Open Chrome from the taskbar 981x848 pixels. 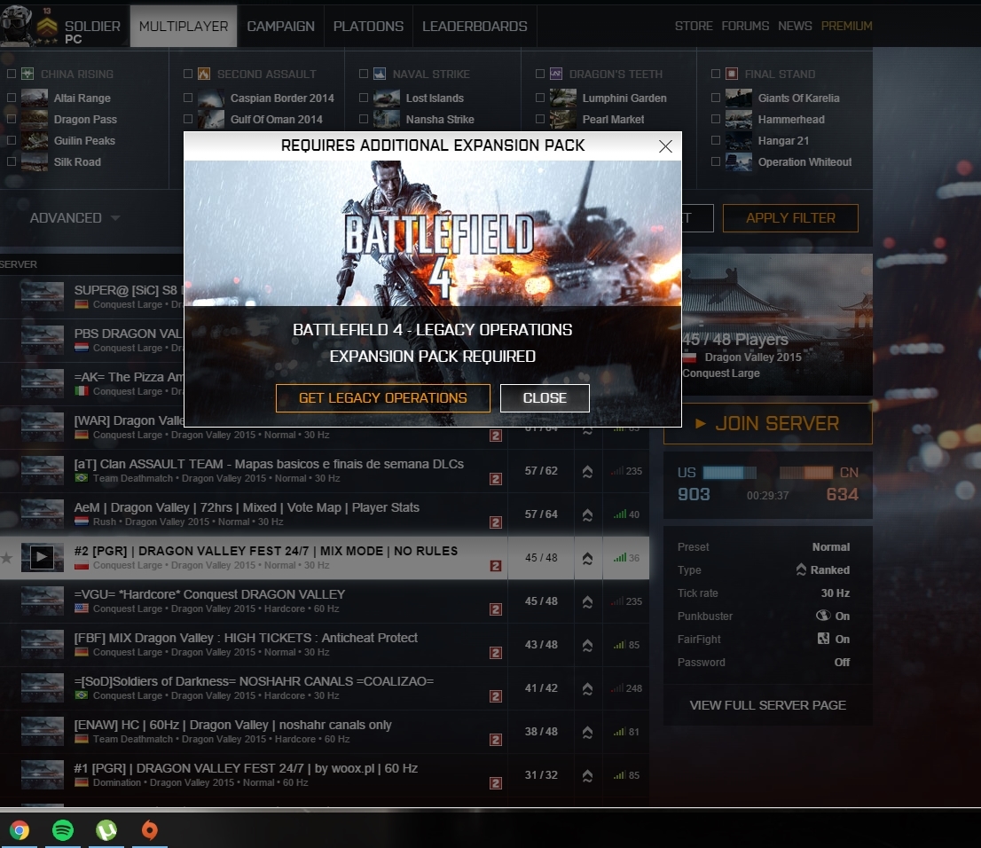pos(20,830)
